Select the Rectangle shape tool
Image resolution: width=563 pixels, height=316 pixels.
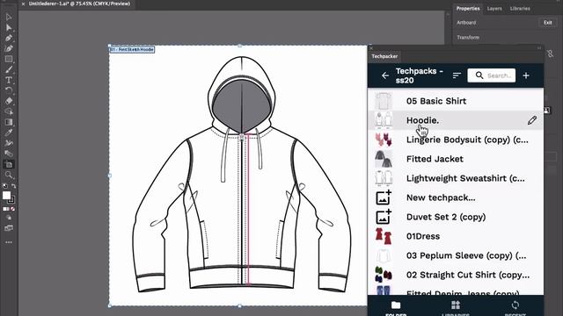click(x=9, y=59)
